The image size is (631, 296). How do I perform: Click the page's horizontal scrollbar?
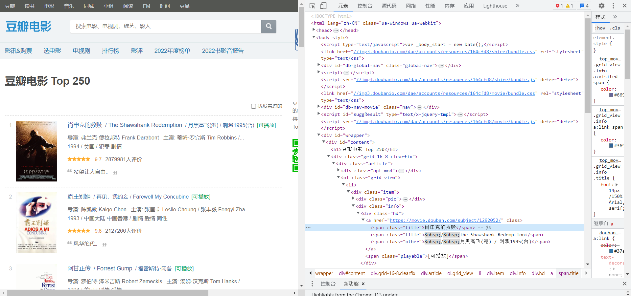(107, 293)
